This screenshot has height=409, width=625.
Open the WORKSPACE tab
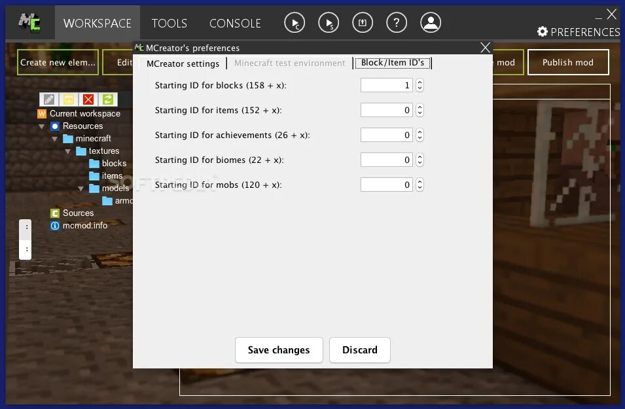pyautogui.click(x=98, y=23)
